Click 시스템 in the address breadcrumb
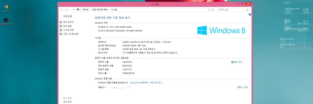The image size is (313, 104). (x=114, y=10)
